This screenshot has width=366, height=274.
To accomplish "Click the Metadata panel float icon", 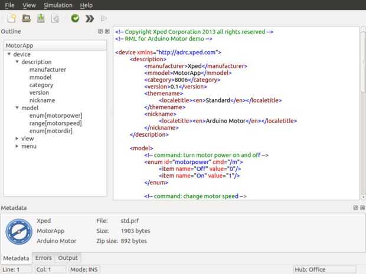I will tap(356, 207).
